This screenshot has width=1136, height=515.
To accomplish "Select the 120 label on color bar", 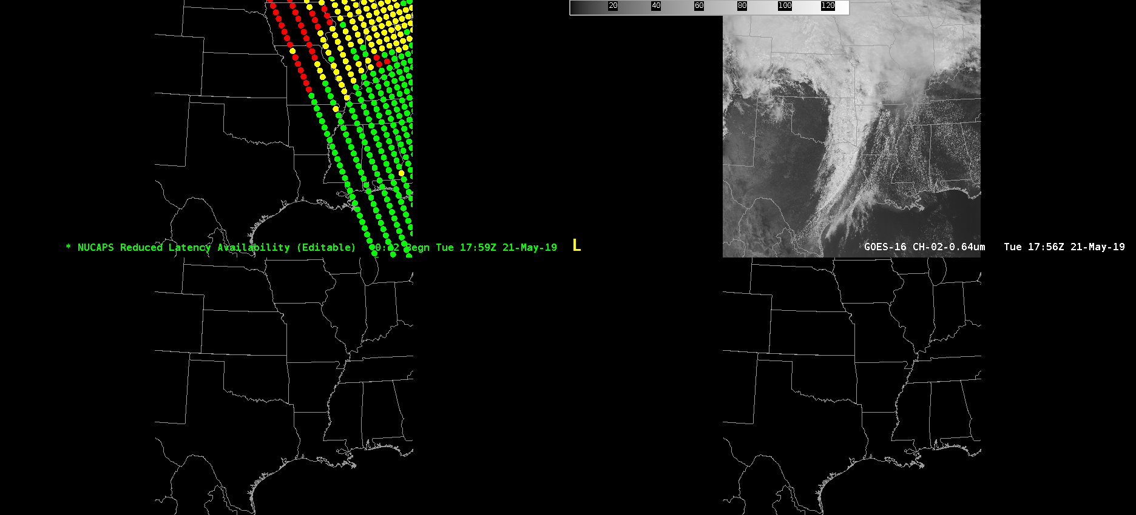I will 828,5.
